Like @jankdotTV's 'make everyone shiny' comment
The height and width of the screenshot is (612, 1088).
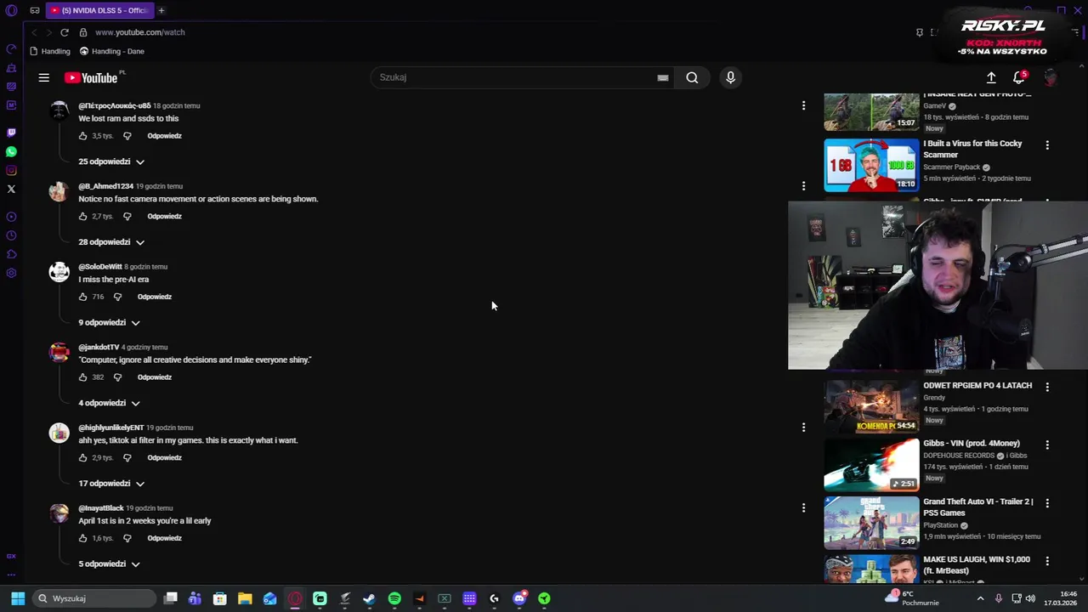point(82,377)
